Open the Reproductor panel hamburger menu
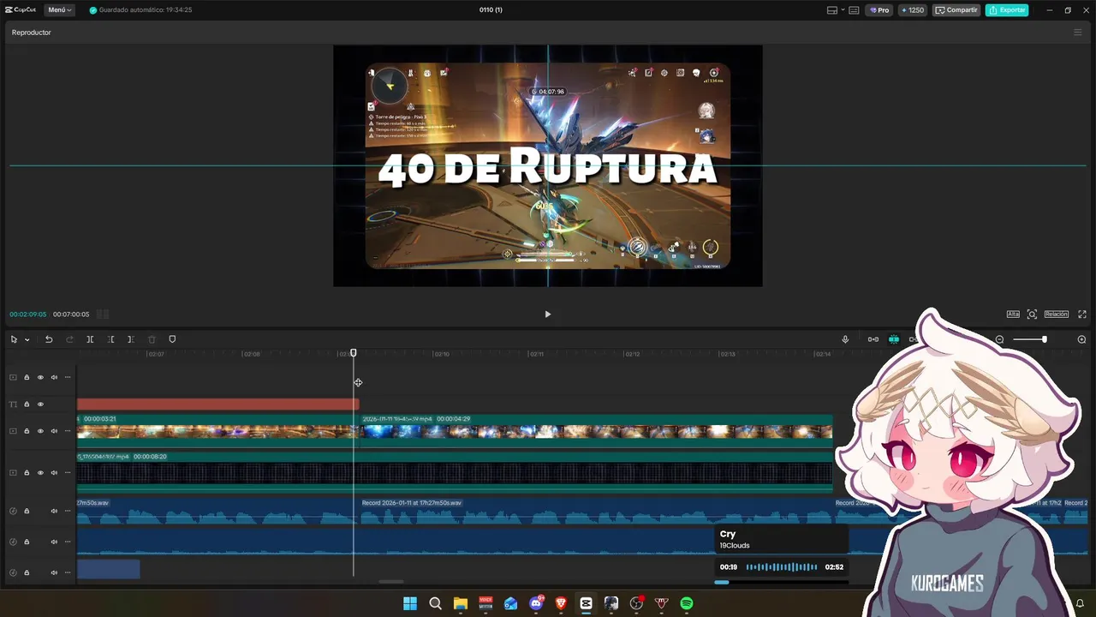1096x617 pixels. click(1078, 33)
